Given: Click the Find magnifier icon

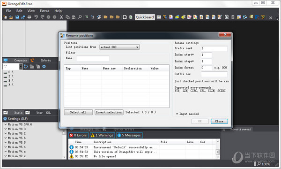Looking at the screenshot, I should click(80, 17).
